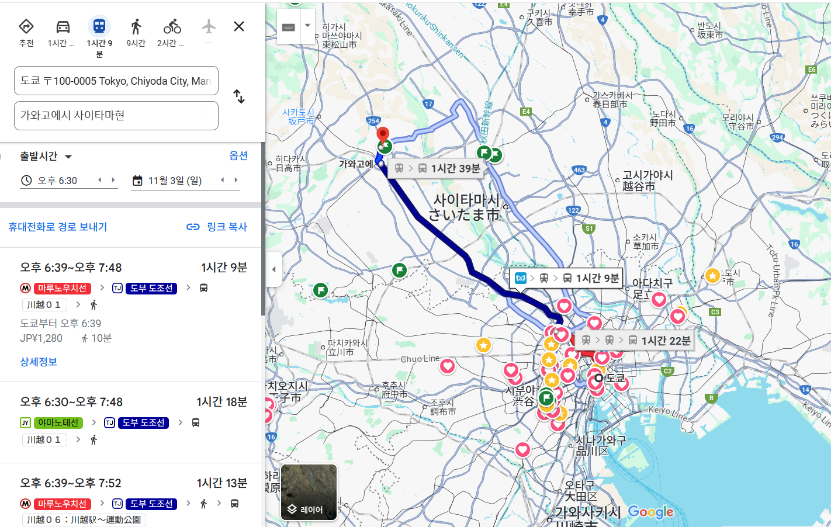Choose the walking 9시간 mode
Viewport: 831px width, 527px height.
(x=136, y=33)
